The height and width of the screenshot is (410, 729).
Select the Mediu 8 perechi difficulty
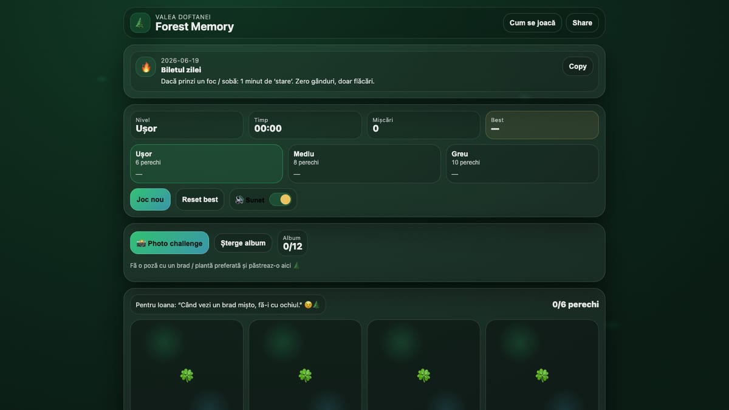(x=364, y=163)
